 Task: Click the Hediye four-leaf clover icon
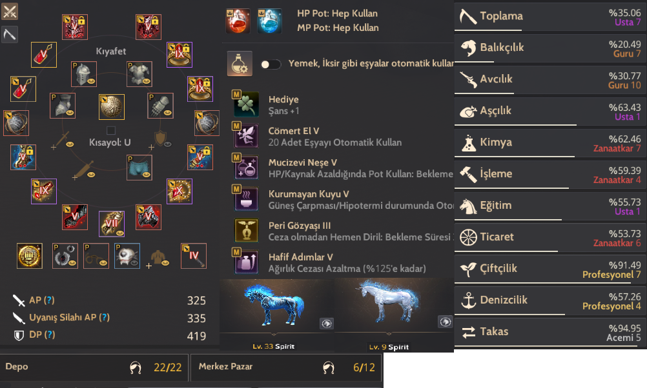(247, 104)
